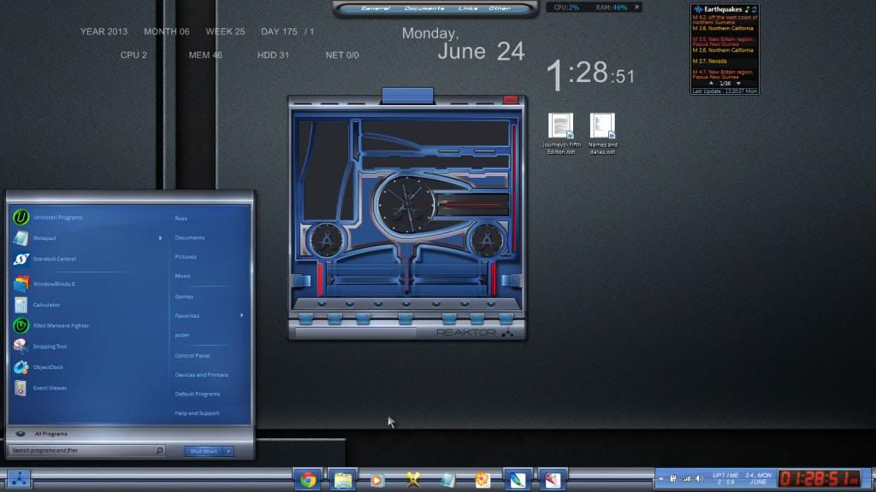The image size is (876, 492).
Task: Open Music in the Start menu
Action: 182,276
